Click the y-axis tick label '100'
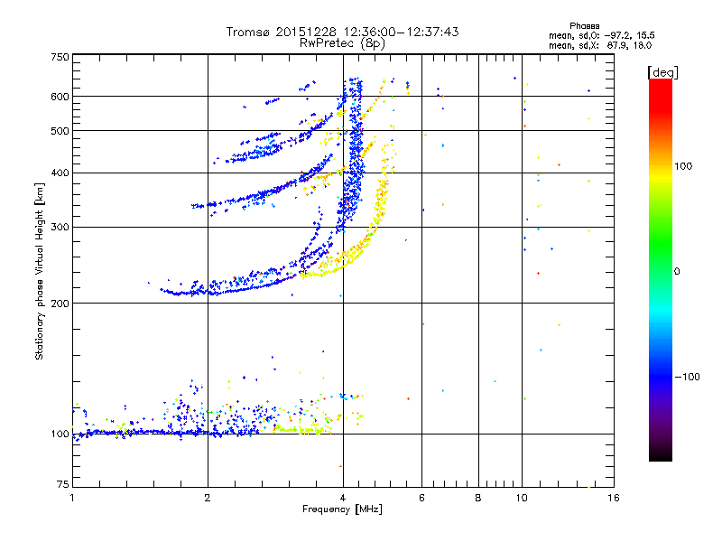Viewport: 722px width, 542px height. point(60,435)
